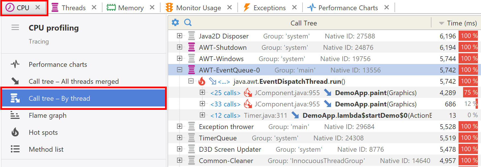Collapse the AWT-EventQueue-0 thread
Image resolution: width=481 pixels, height=167 pixels.
179,70
